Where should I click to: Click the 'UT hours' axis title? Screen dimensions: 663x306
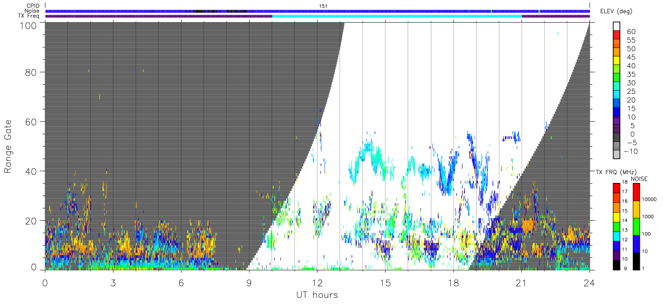tap(317, 295)
